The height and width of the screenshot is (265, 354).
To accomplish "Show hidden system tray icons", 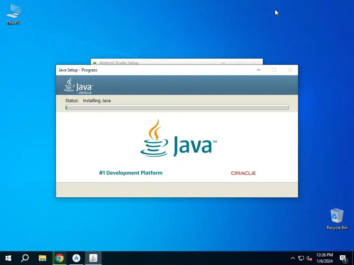I will 292,258.
